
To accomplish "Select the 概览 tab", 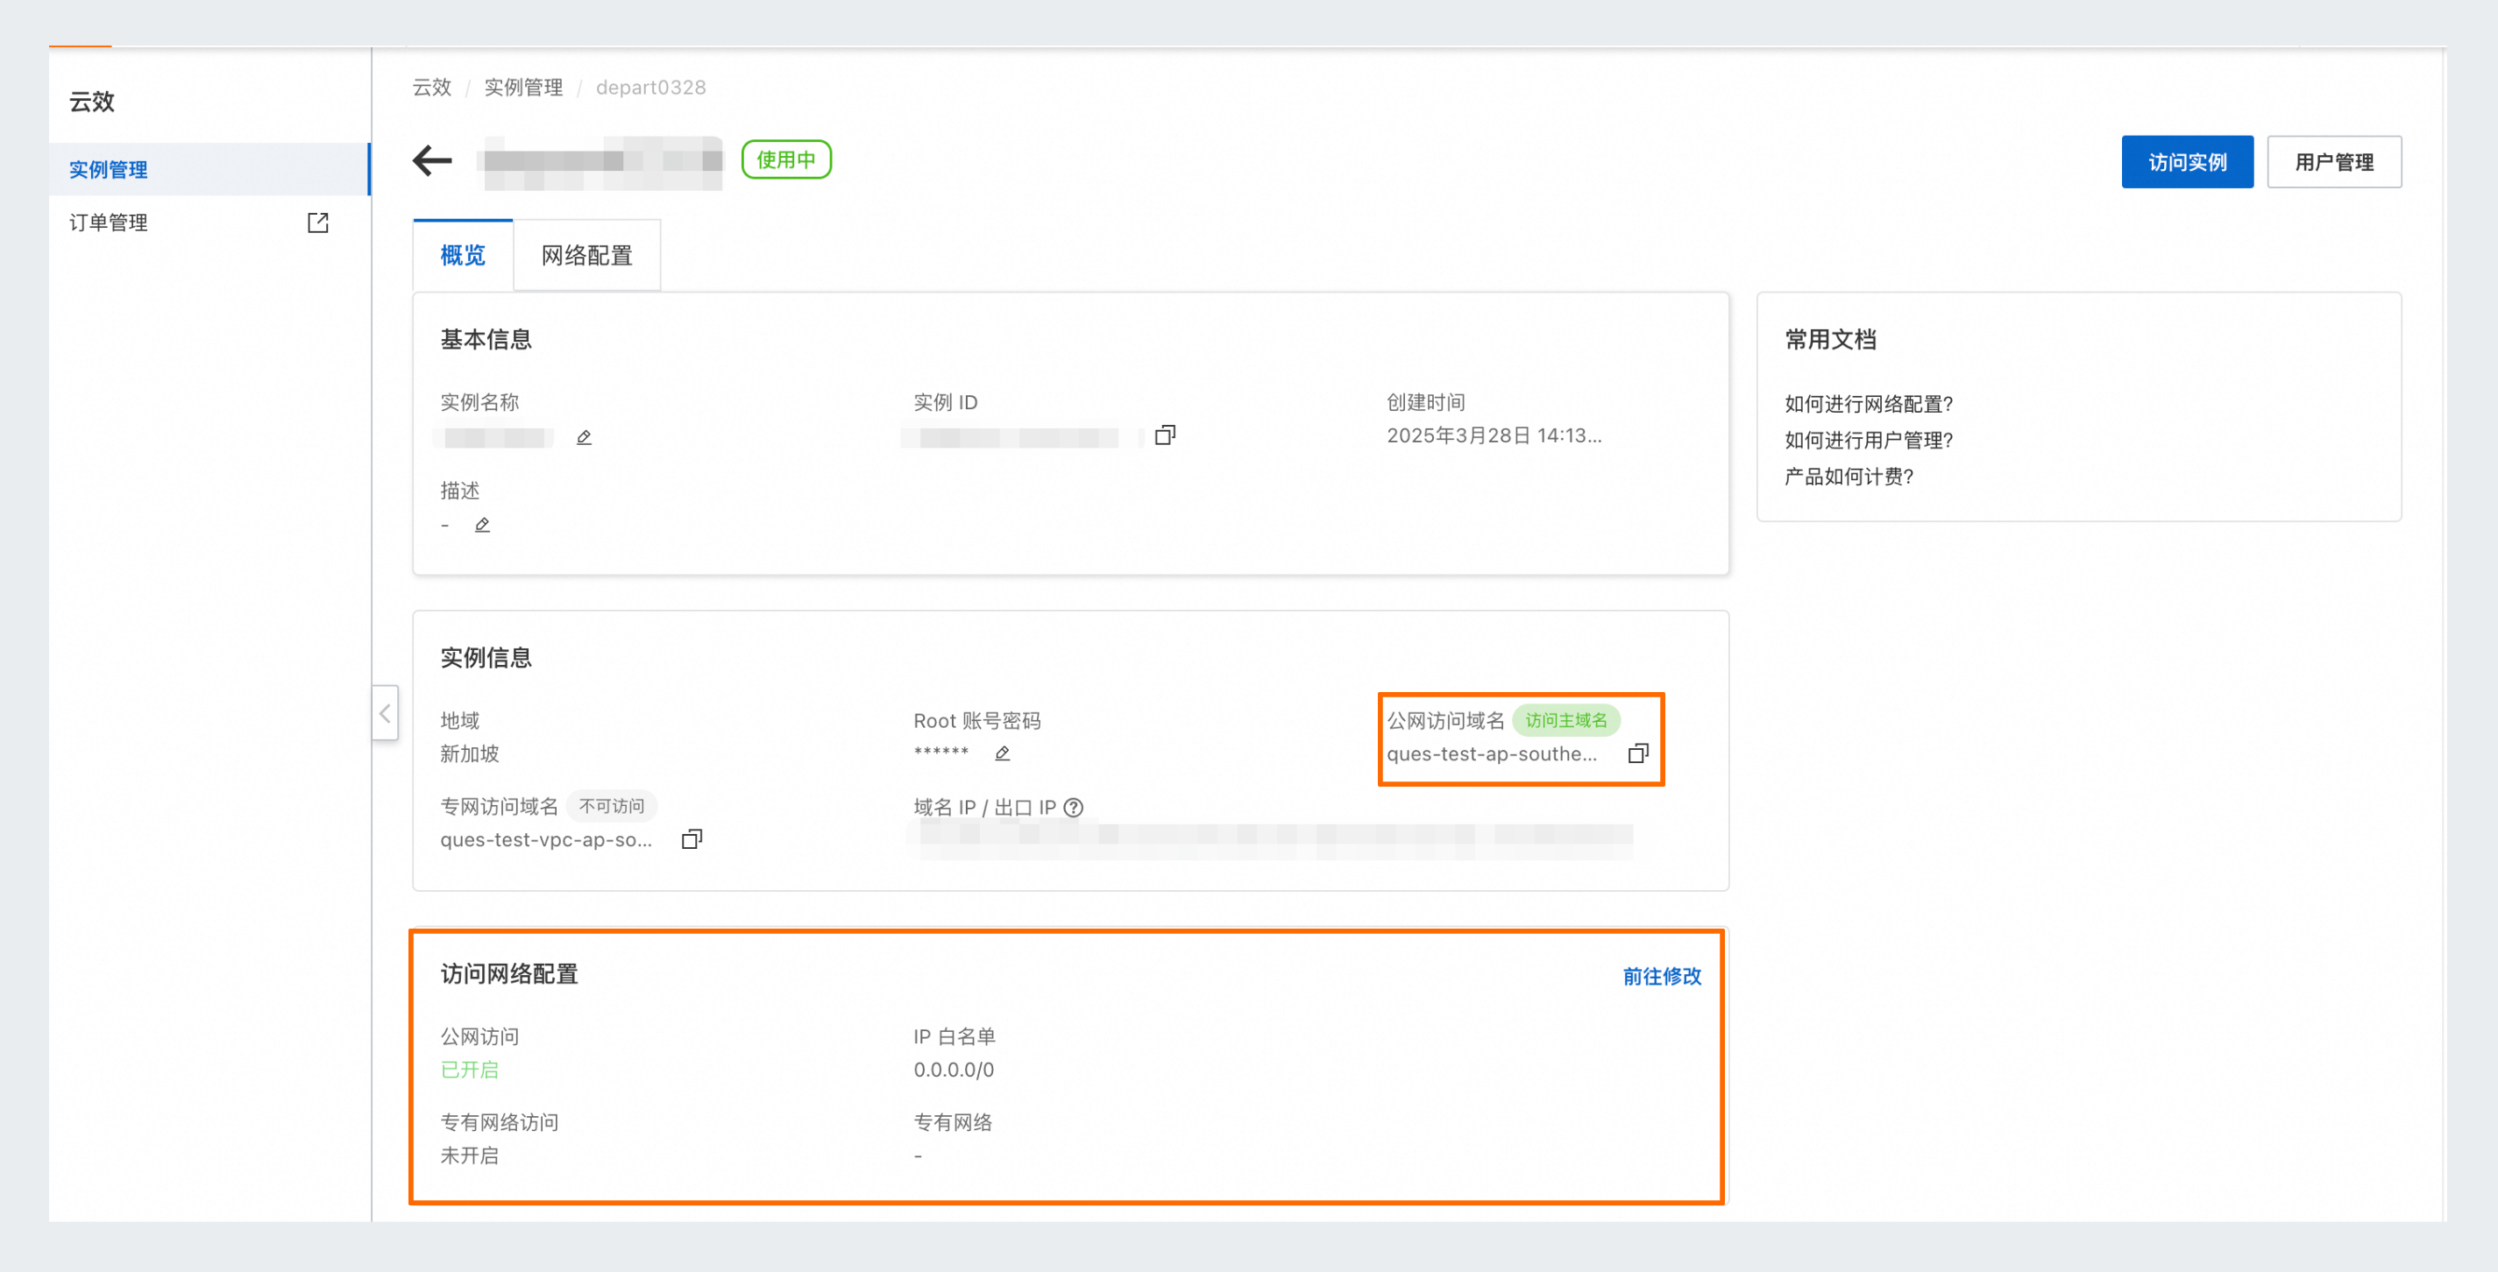I will click(x=463, y=255).
